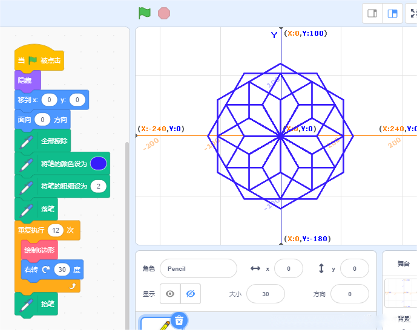Click the pen up block
This screenshot has width=417, height=330.
36,304
